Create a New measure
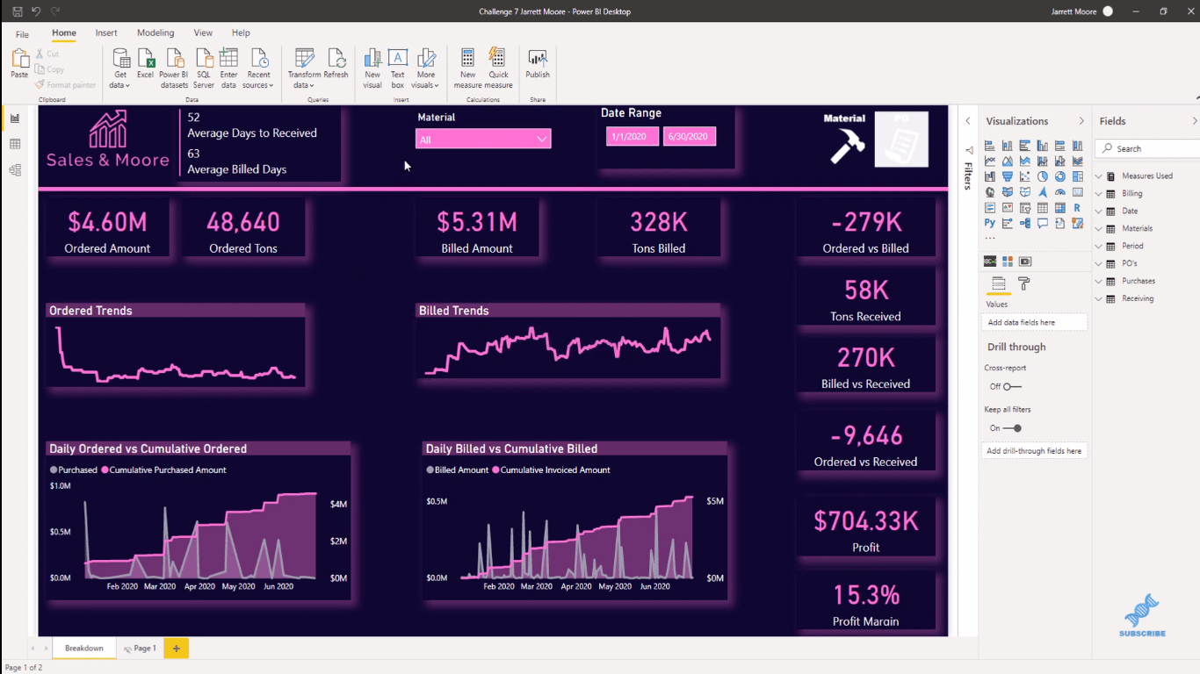The height and width of the screenshot is (674, 1200). click(x=467, y=68)
